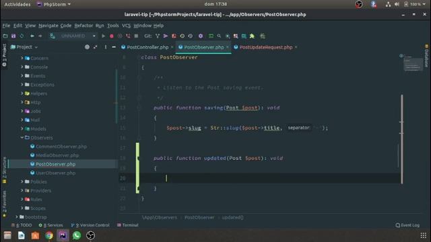Click the red Debug bug icon

(x=112, y=36)
